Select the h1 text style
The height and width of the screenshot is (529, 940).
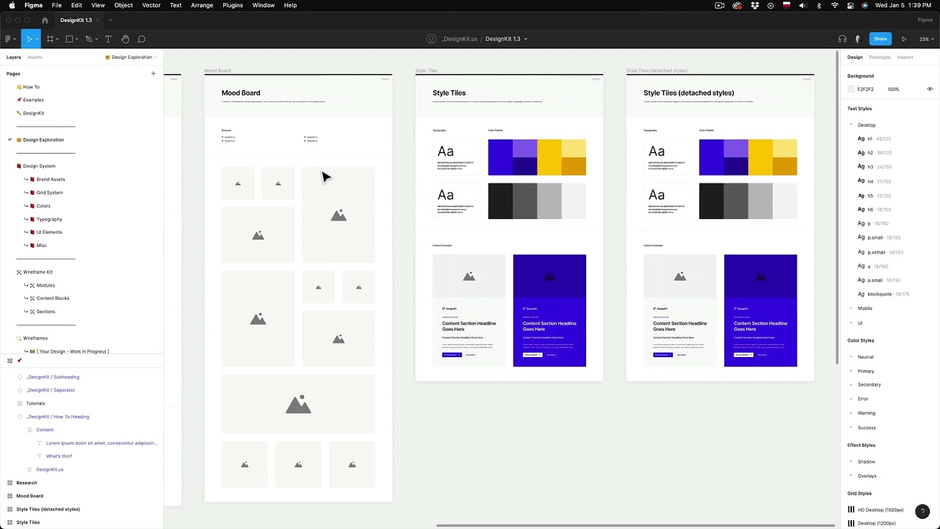[874, 139]
